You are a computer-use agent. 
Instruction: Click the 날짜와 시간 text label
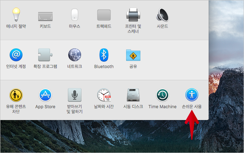[x=104, y=107]
